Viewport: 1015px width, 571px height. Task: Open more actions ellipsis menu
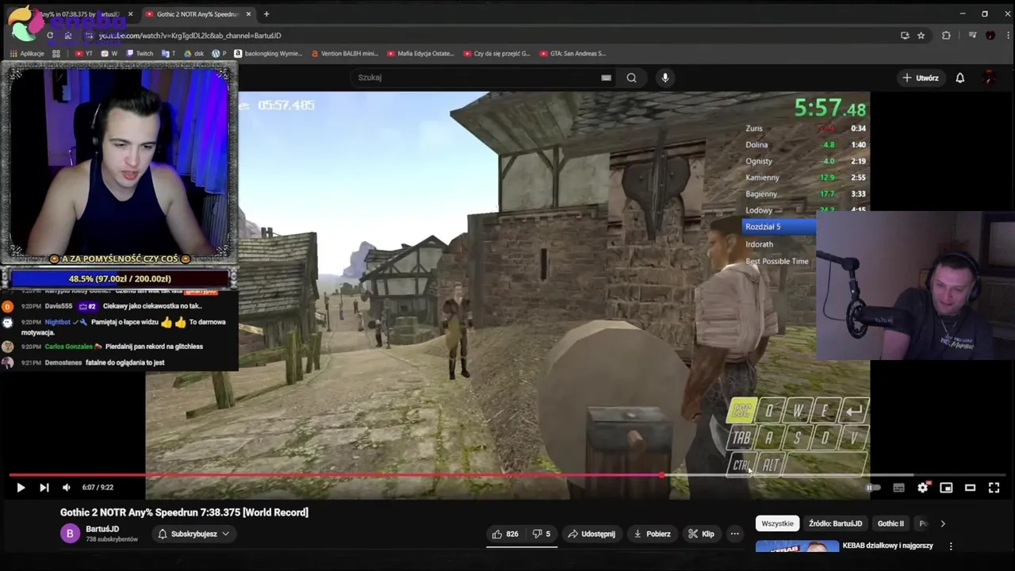(x=734, y=534)
